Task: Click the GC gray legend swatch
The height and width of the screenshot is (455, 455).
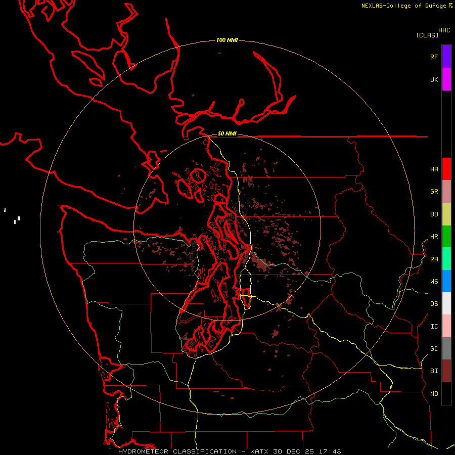Action: click(446, 348)
